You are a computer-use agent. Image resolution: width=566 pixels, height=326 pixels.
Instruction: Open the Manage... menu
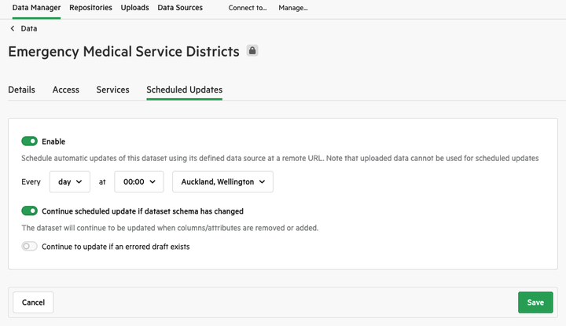[x=293, y=8]
